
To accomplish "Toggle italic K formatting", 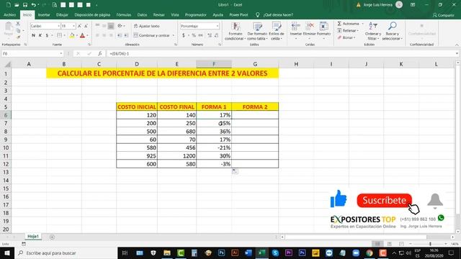I will click(40, 35).
